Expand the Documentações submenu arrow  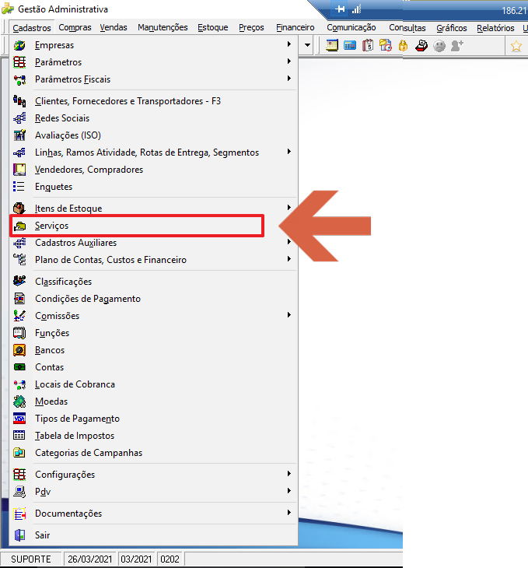289,512
